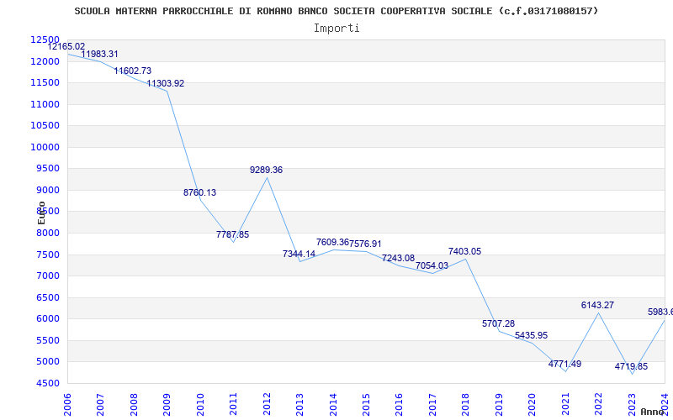Select data label 9289.36
This screenshot has width=673, height=420.
coord(266,170)
